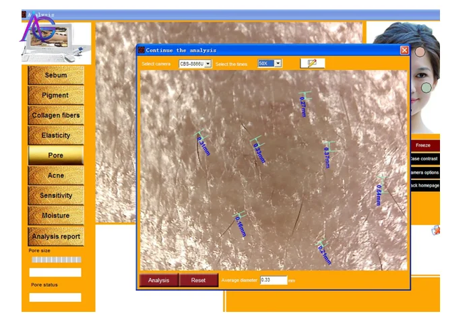Click the small icon below Back homepage
The height and width of the screenshot is (326, 473).
point(435,230)
